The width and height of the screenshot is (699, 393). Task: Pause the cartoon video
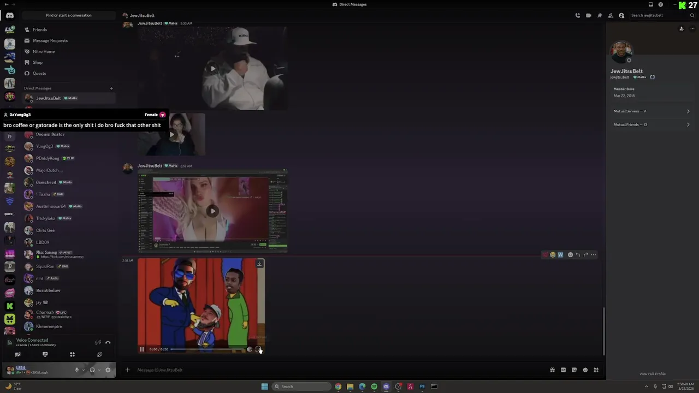click(x=141, y=349)
